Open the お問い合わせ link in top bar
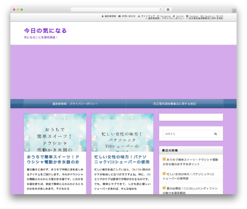 click(x=127, y=16)
